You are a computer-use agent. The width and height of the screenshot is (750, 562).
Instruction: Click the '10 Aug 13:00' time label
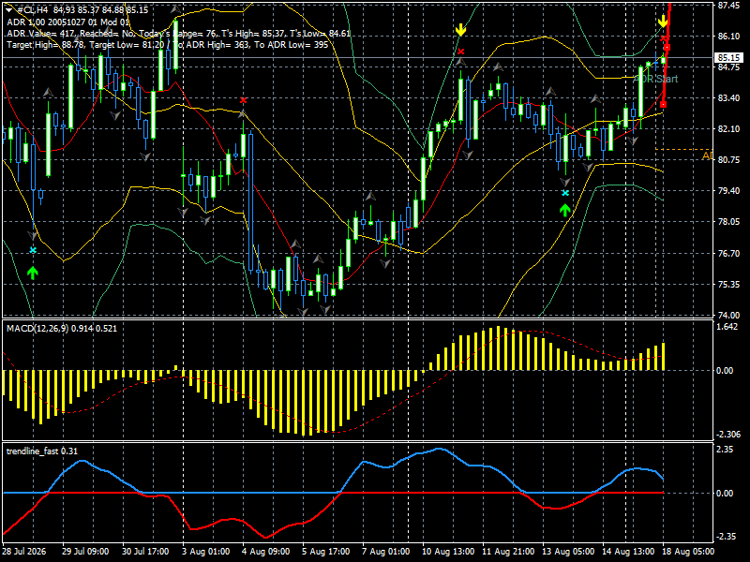coord(448,552)
